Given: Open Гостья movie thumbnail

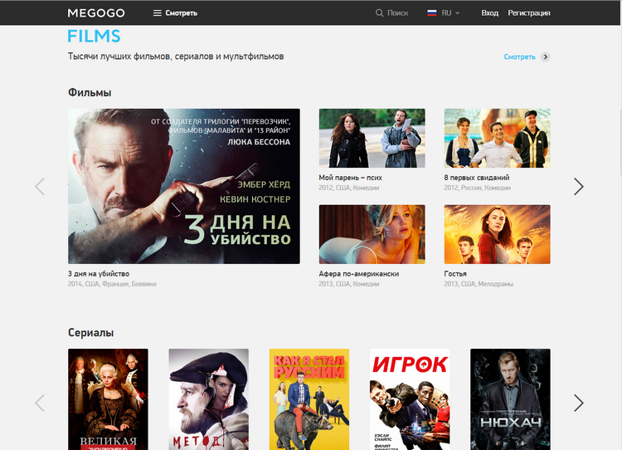Looking at the screenshot, I should (x=497, y=234).
